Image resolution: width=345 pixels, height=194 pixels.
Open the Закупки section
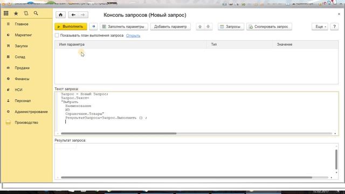click(21, 46)
